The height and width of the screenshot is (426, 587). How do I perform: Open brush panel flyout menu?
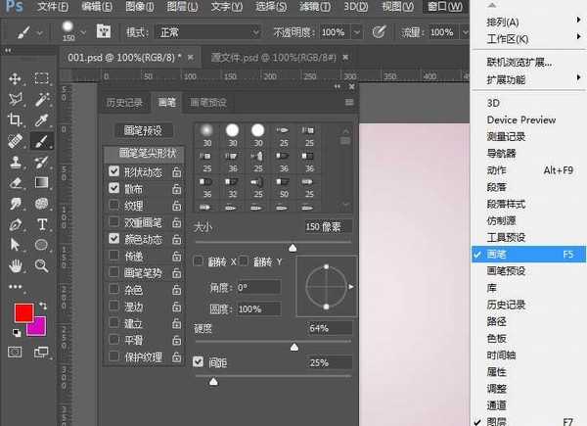tap(349, 102)
